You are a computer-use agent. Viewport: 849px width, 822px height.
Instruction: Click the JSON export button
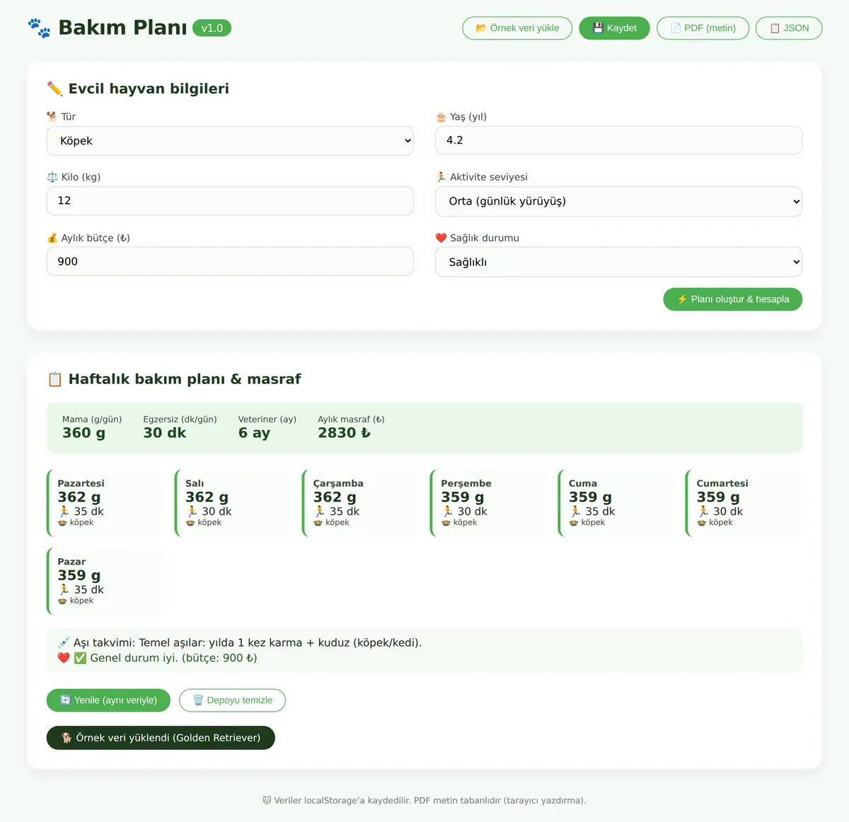[789, 28]
